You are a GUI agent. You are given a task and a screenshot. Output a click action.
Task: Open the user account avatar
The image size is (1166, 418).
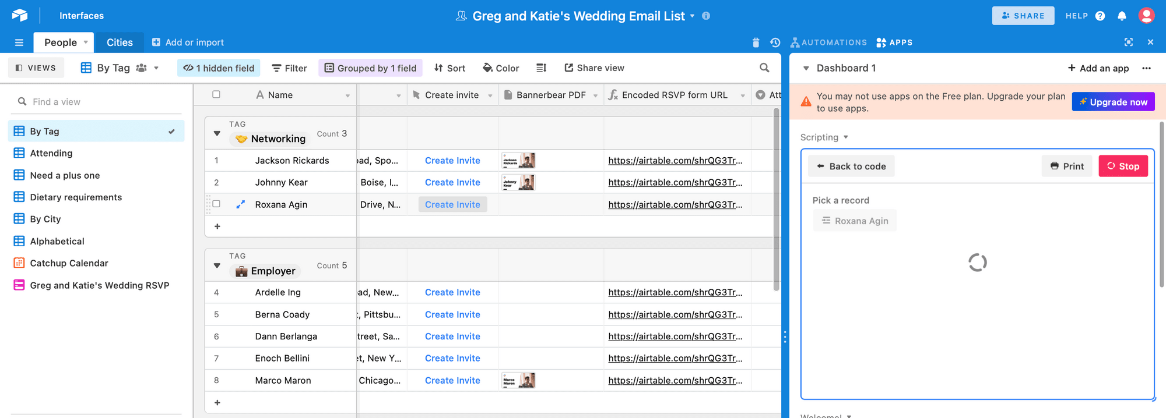tap(1146, 16)
